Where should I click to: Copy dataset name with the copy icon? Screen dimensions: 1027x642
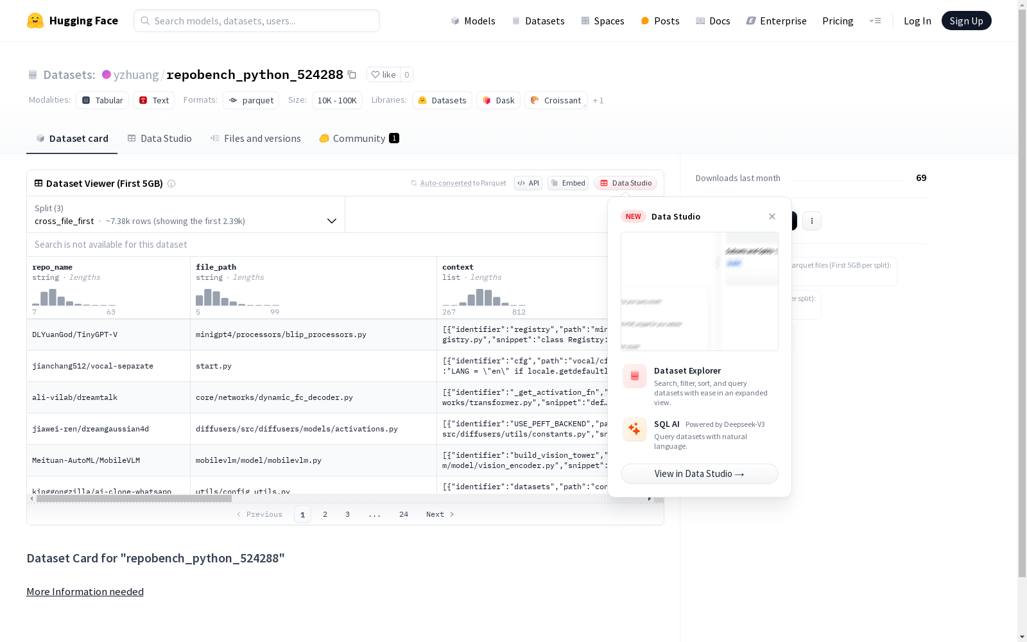pyautogui.click(x=352, y=74)
